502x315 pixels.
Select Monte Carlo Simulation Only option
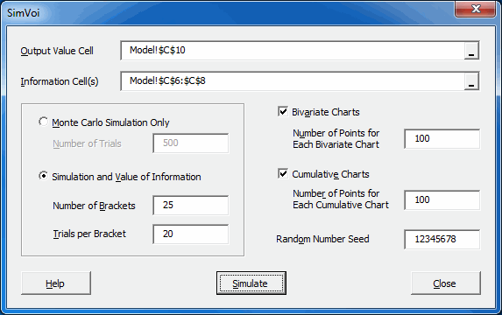[x=44, y=122]
